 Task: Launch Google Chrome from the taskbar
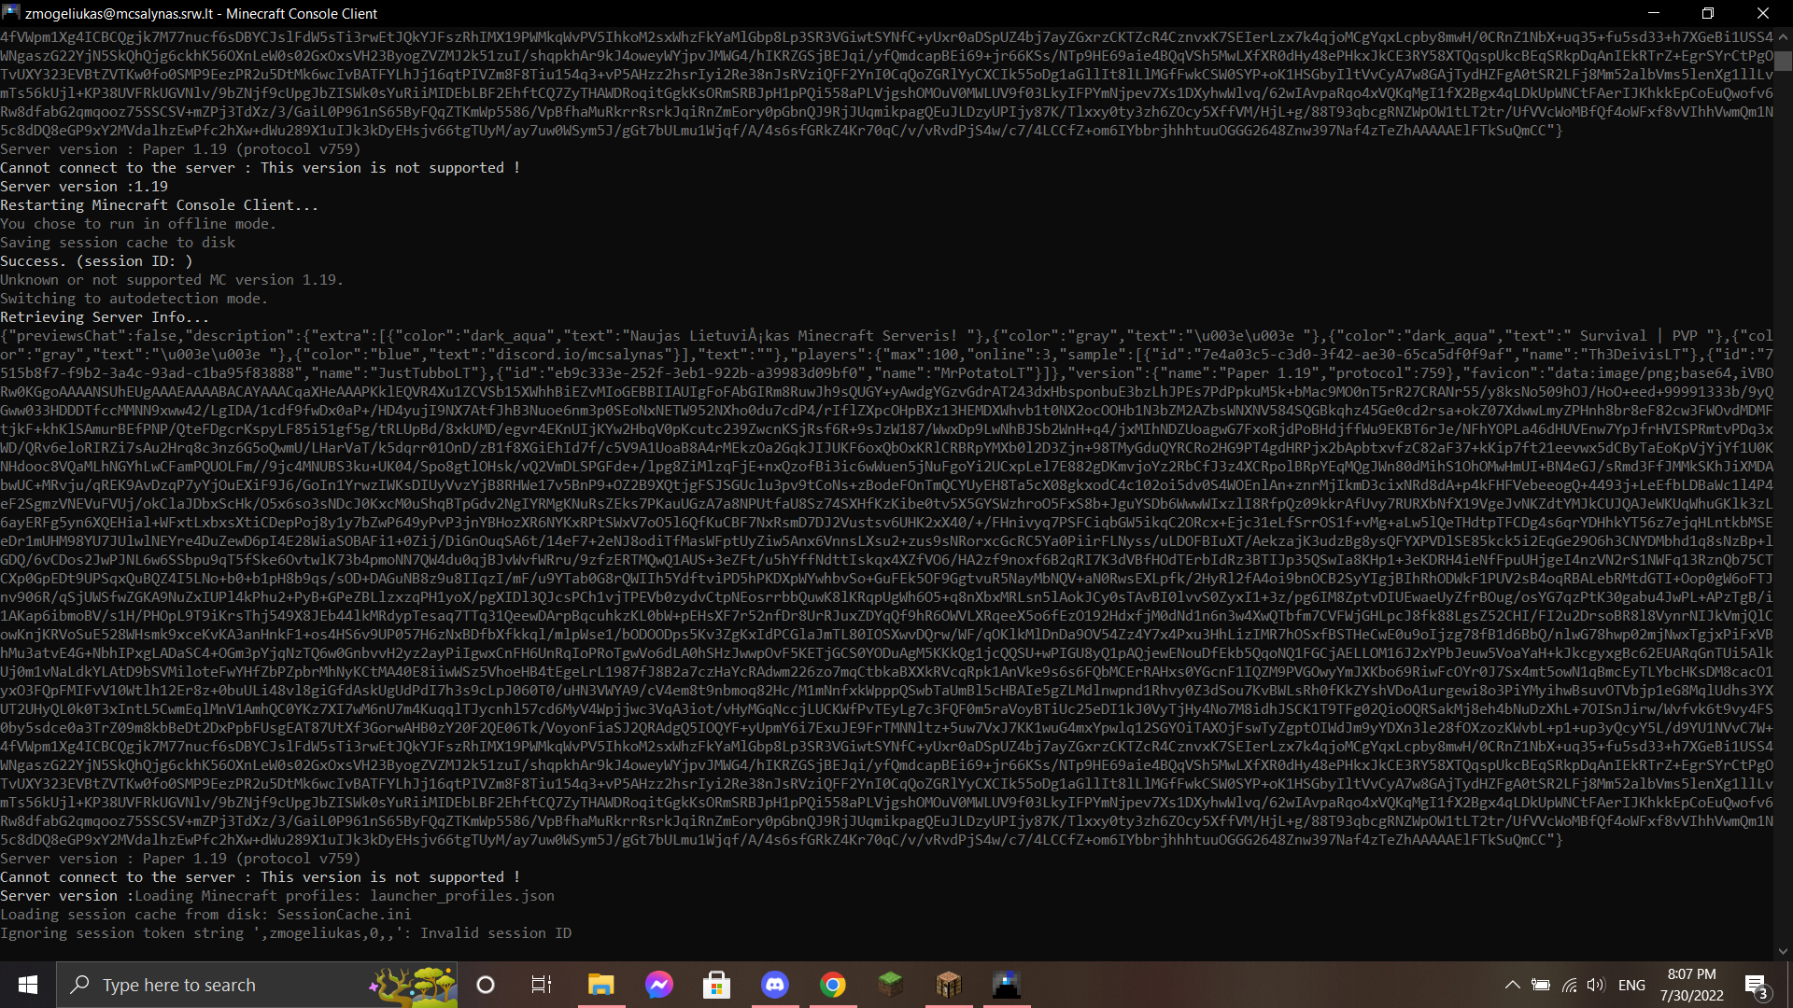[832, 985]
